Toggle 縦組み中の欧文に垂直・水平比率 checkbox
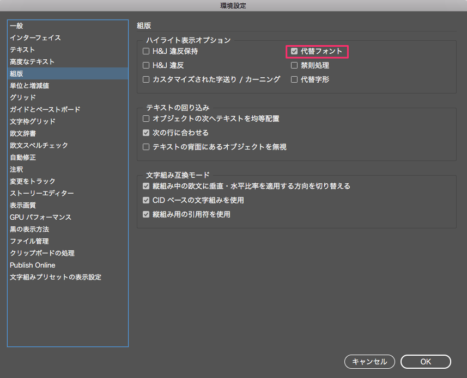This screenshot has width=467, height=378. pos(146,187)
